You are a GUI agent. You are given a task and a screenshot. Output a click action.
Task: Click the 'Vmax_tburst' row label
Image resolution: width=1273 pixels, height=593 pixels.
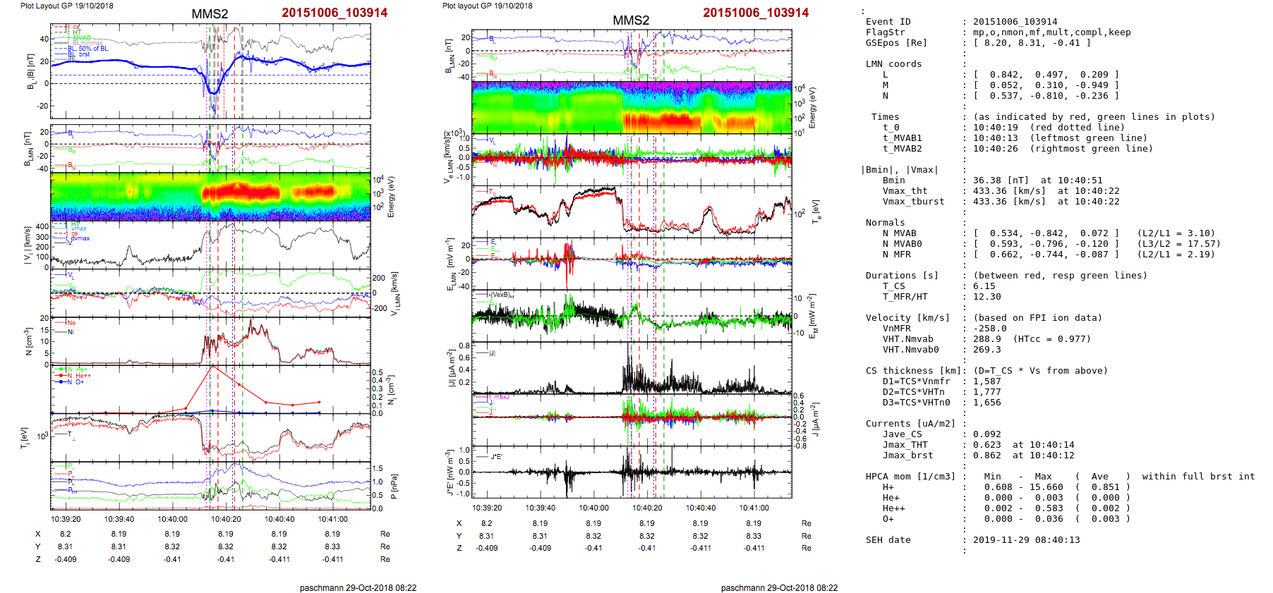tap(913, 202)
